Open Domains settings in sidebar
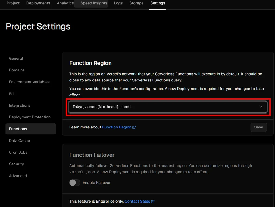This screenshot has width=275, height=207. coord(17,70)
